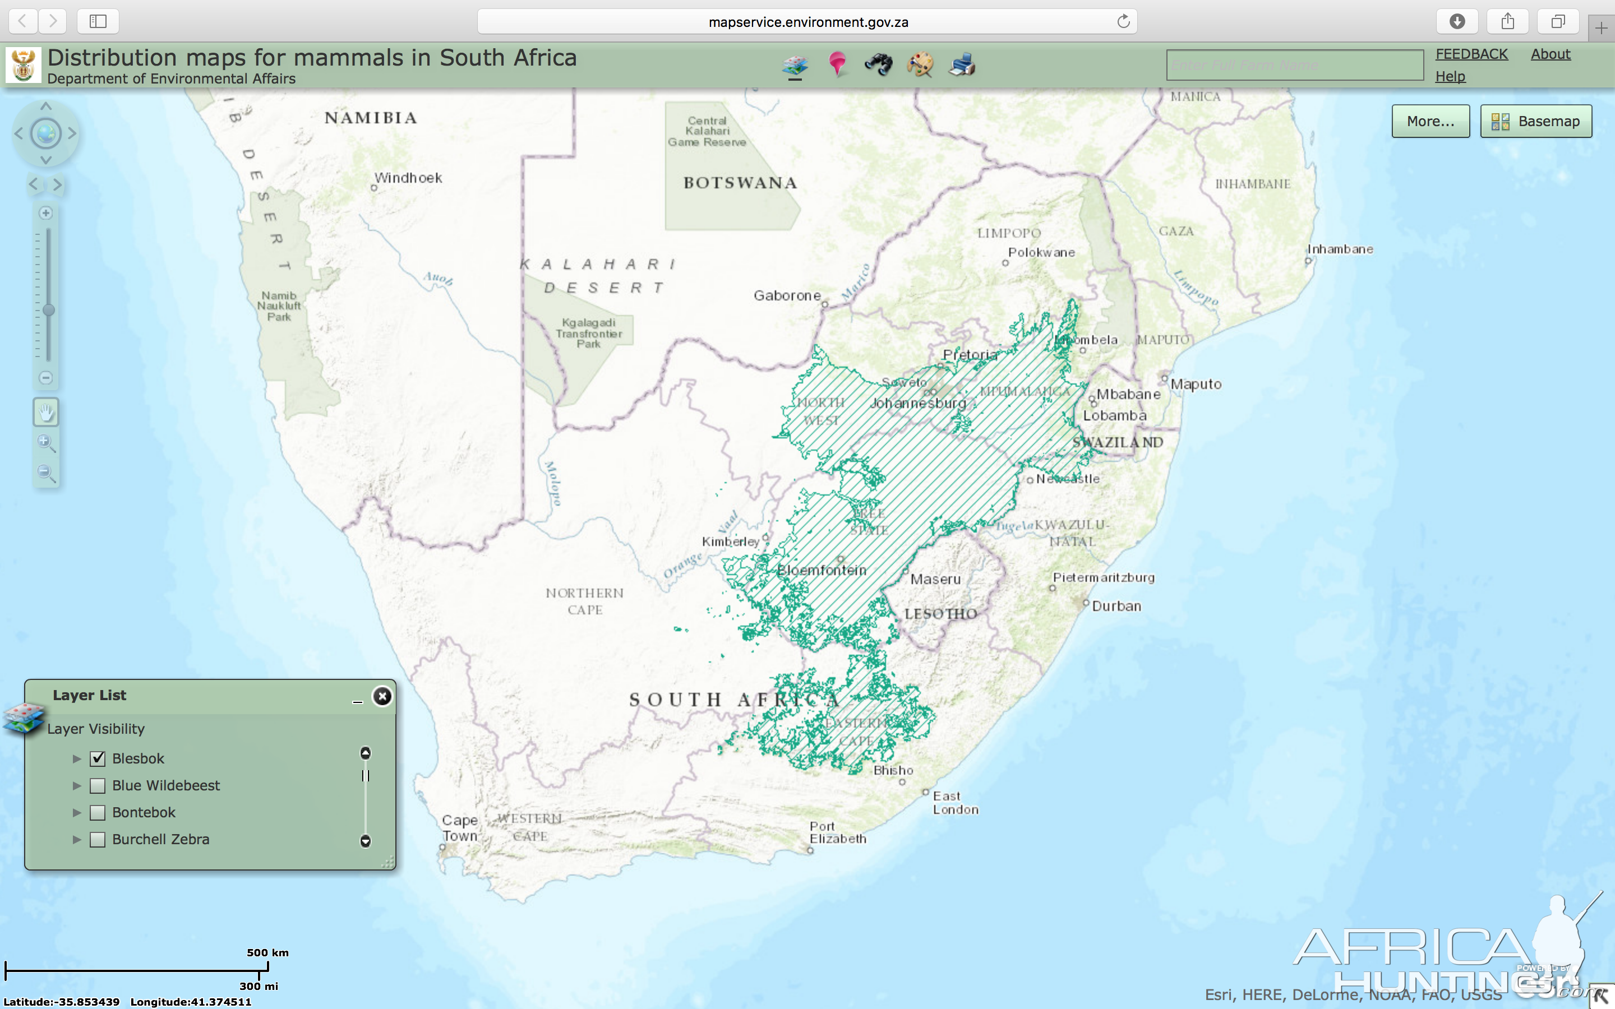Image resolution: width=1615 pixels, height=1009 pixels.
Task: Show Safari downloads
Action: [1457, 21]
